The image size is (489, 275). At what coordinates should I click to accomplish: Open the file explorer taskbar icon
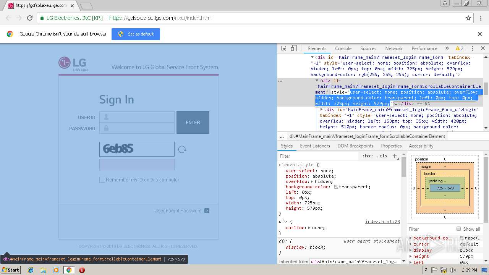coord(43,270)
